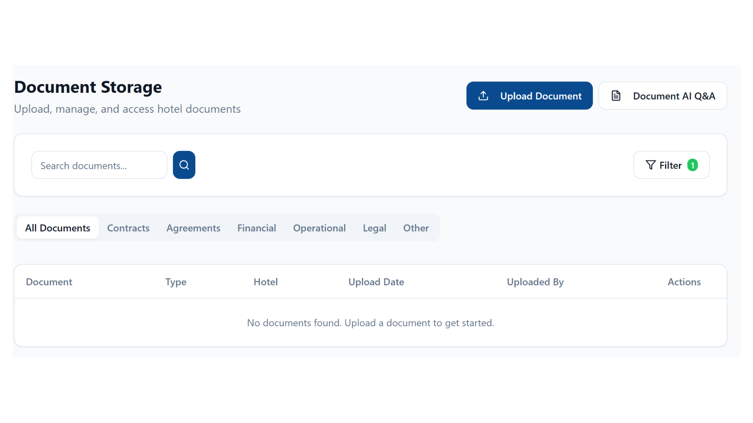Click the Uploaded By column header
753x423 pixels.
[x=535, y=282]
